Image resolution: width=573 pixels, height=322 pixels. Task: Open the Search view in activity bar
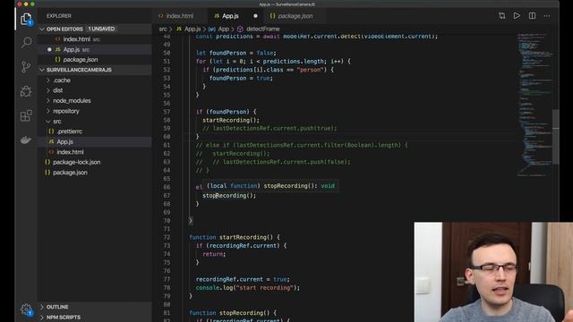pyautogui.click(x=26, y=42)
